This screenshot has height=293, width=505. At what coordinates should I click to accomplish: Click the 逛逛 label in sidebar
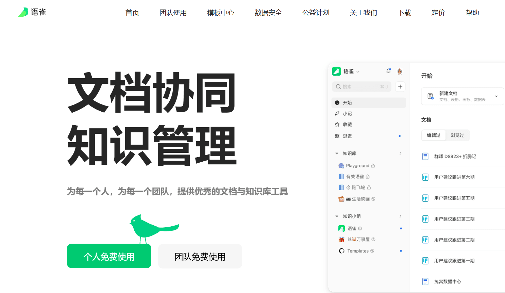[x=347, y=136]
